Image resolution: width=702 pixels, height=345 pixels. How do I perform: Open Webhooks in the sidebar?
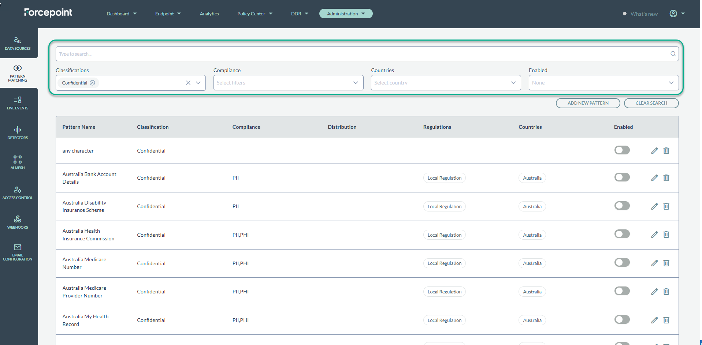coord(18,222)
